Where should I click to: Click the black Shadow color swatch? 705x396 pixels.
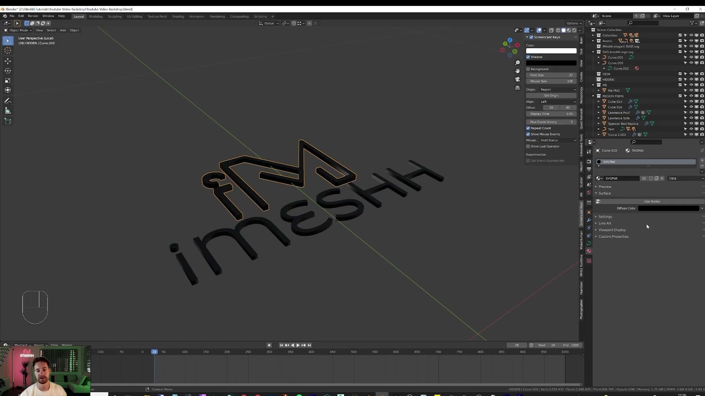coord(551,63)
